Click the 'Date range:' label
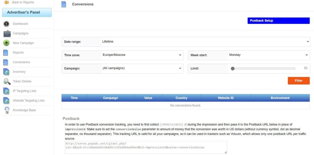 click(72, 41)
